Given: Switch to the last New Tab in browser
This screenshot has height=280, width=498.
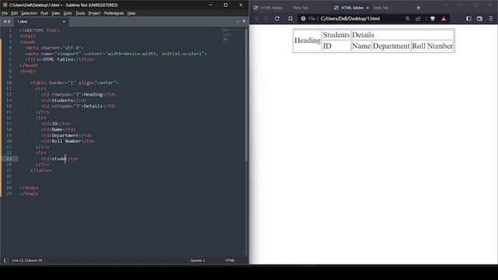Looking at the screenshot, I should pyautogui.click(x=381, y=8).
